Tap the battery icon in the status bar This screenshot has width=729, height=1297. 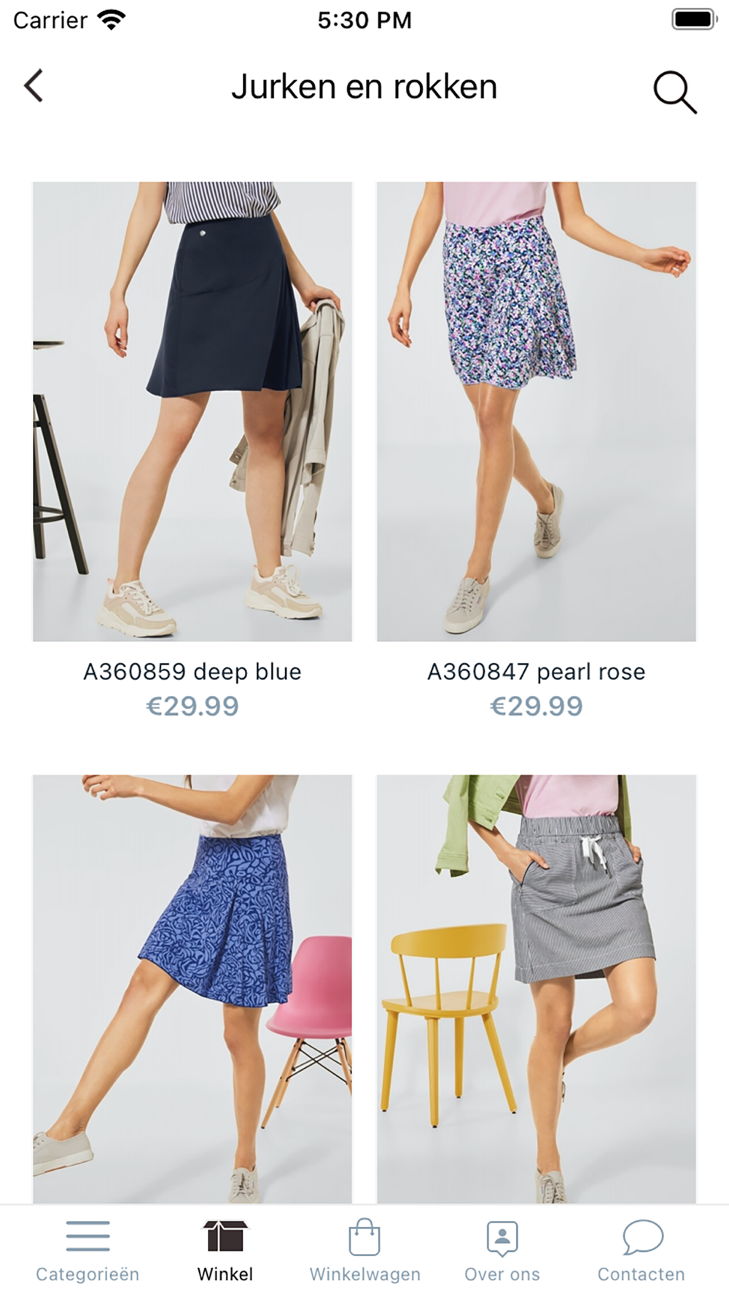694,20
